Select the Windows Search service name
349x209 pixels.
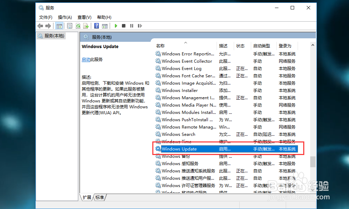coord(179,134)
